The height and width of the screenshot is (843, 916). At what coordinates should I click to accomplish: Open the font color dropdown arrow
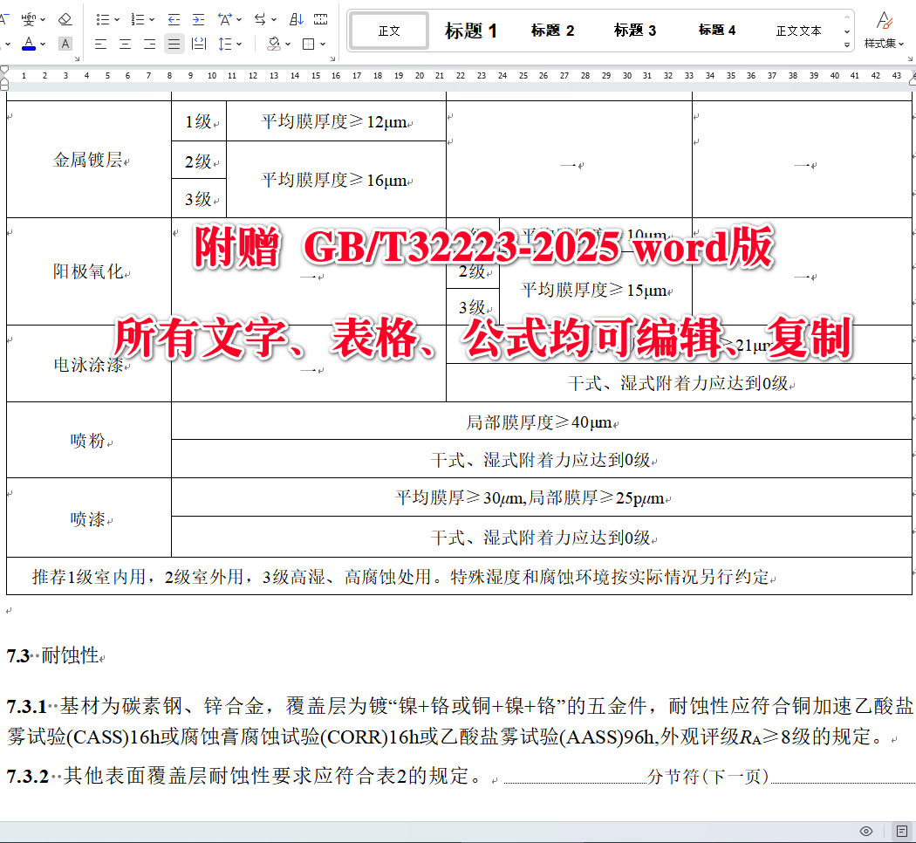42,43
